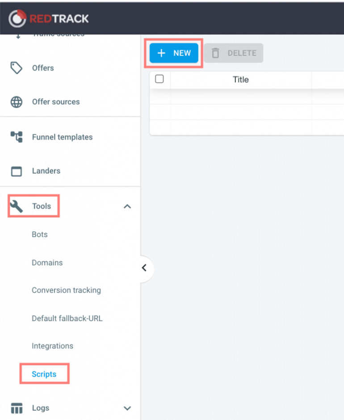This screenshot has width=344, height=420.
Task: Click the NEW button
Action: pos(174,53)
